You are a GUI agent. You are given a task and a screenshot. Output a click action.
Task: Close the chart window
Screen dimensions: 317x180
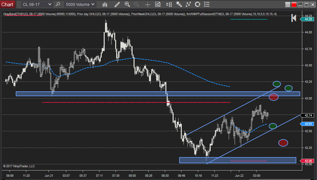point(312,5)
